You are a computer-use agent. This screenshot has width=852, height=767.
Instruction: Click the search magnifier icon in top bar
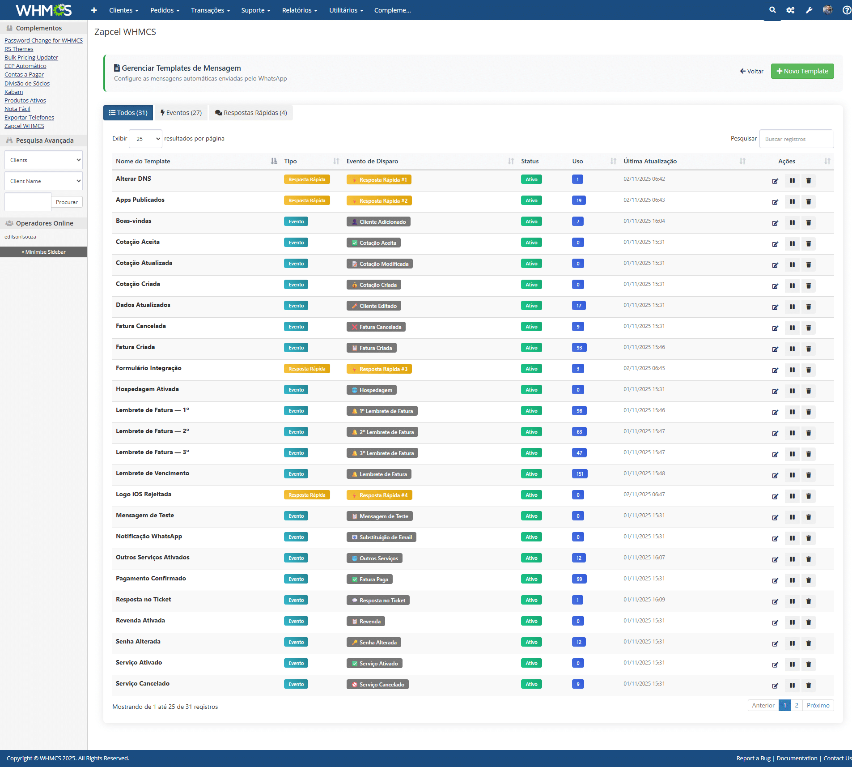(x=772, y=10)
